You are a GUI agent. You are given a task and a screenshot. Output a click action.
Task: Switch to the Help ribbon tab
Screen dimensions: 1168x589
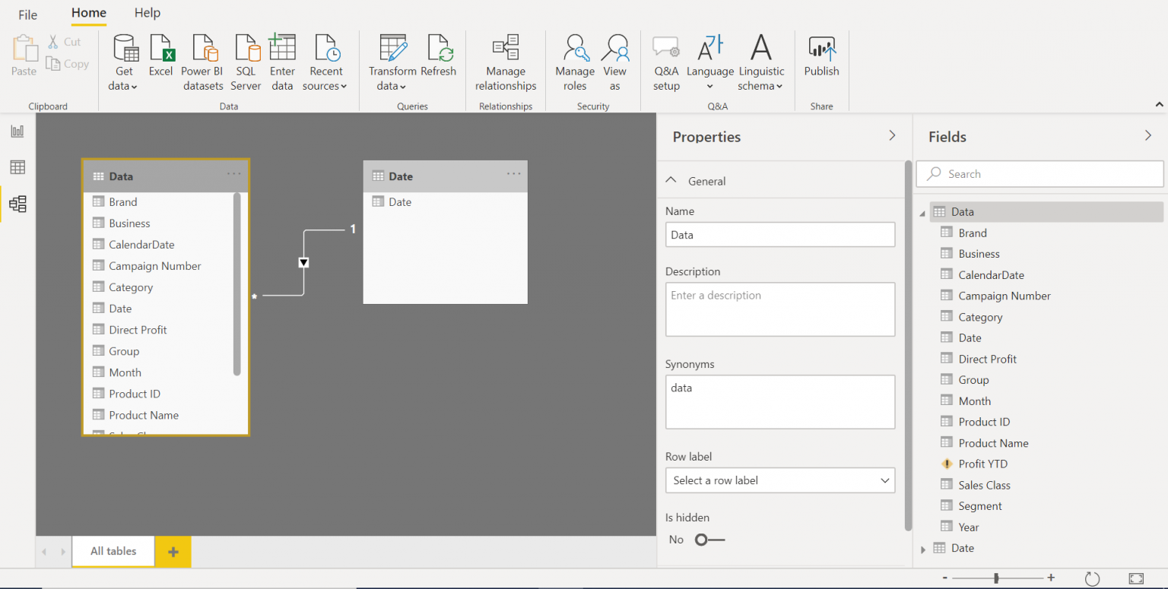[147, 13]
